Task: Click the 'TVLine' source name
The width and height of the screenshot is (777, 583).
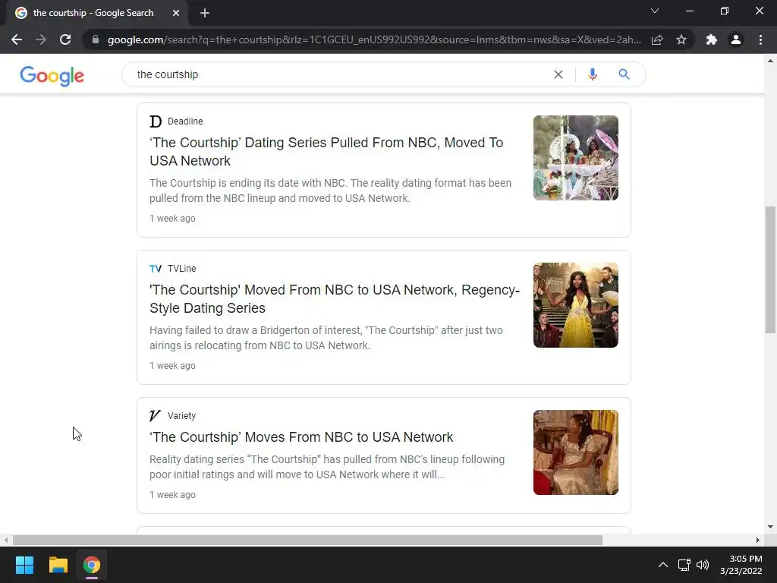Action: pos(182,268)
